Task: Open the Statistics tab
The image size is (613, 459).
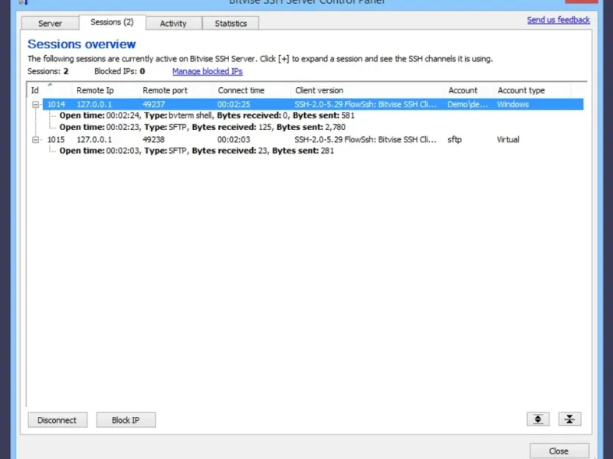Action: click(x=231, y=23)
